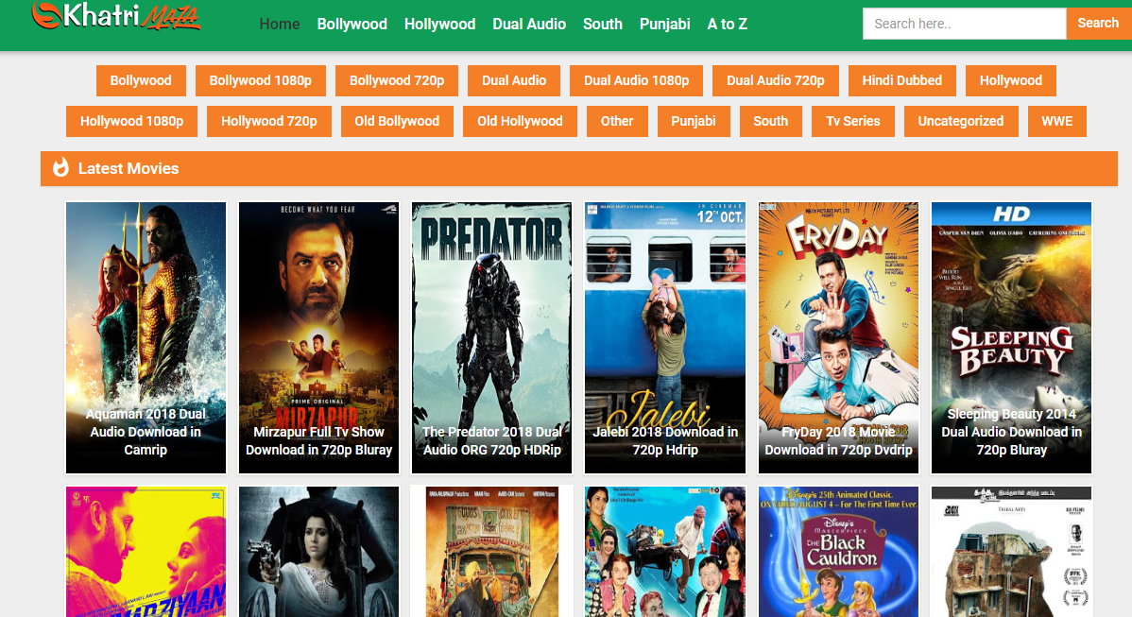Select the Bollywood 1080p category

click(x=261, y=80)
